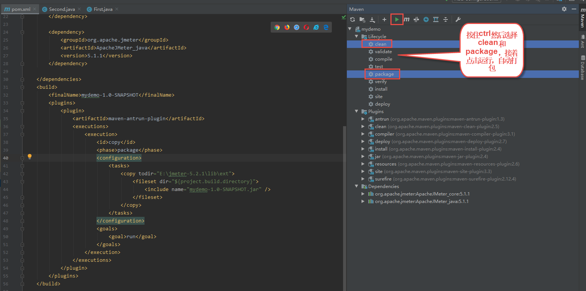Expand the antrun plugin node

[x=363, y=119]
